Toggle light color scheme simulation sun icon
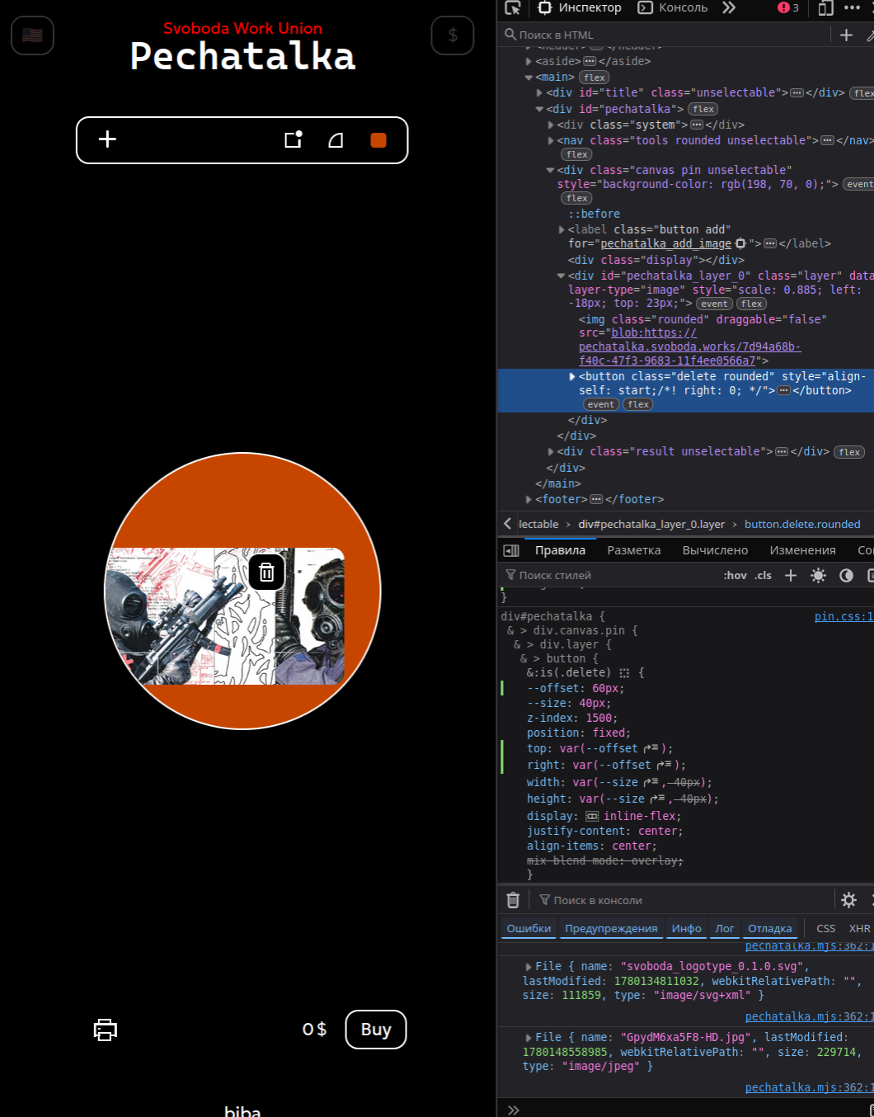Image resolution: width=874 pixels, height=1117 pixels. coord(818,575)
